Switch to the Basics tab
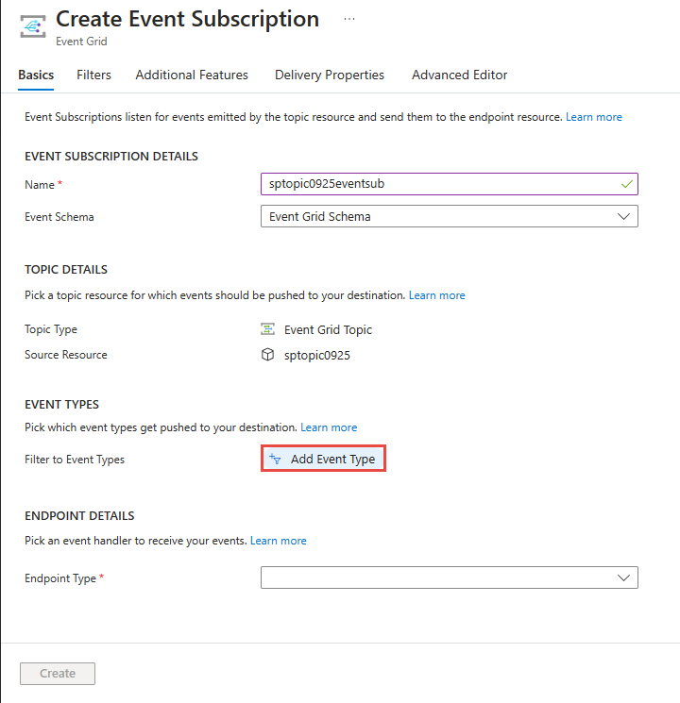The image size is (680, 703). (x=36, y=75)
